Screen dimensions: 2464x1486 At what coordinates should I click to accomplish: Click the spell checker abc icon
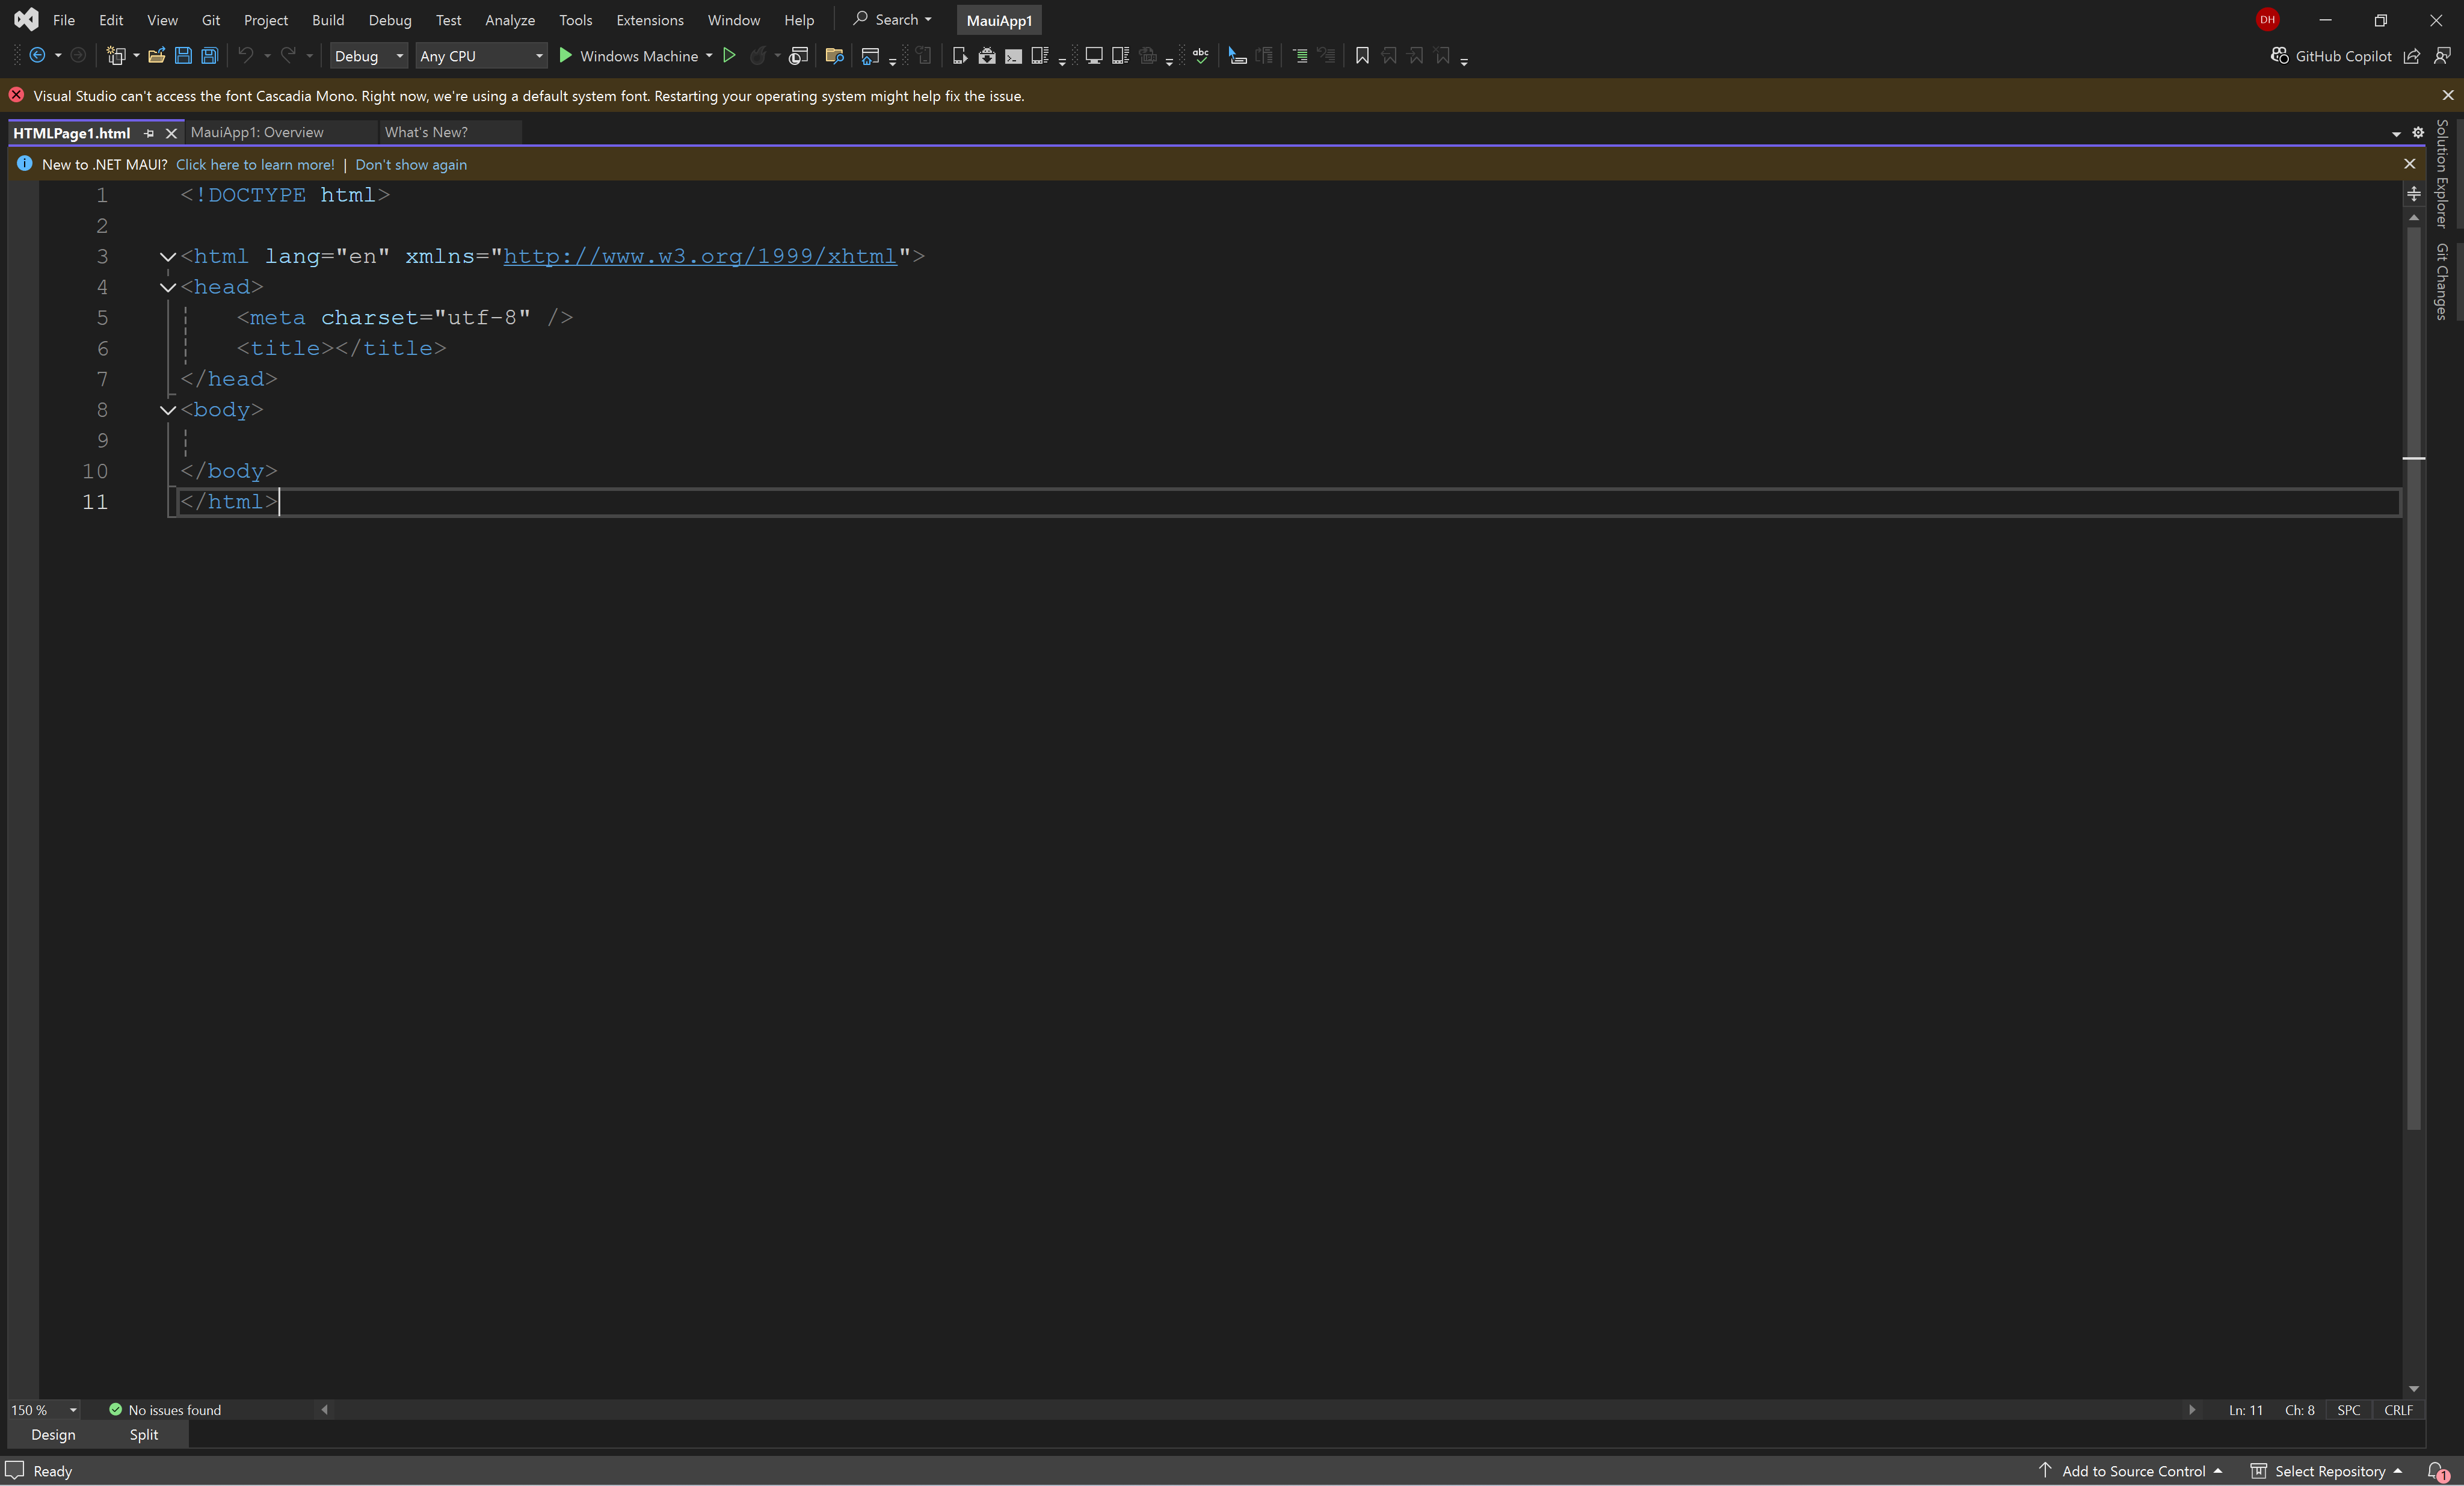point(1200,56)
